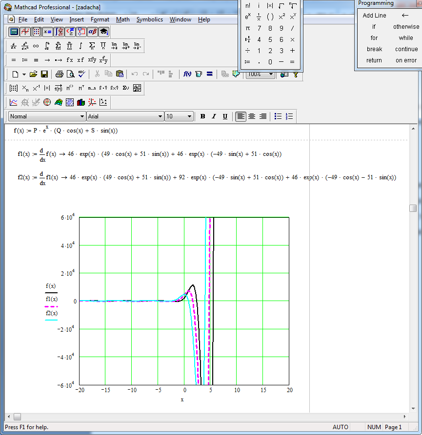Open the Insert Function dialog

(x=187, y=74)
